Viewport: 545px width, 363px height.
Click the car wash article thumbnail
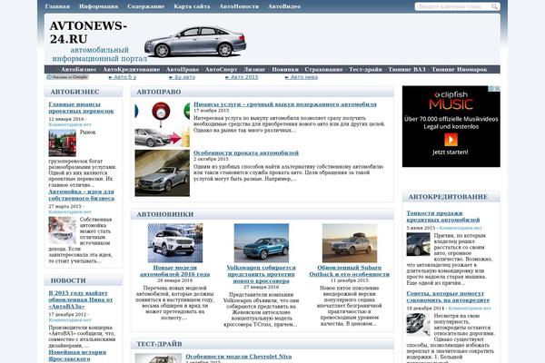pyautogui.click(x=62, y=231)
